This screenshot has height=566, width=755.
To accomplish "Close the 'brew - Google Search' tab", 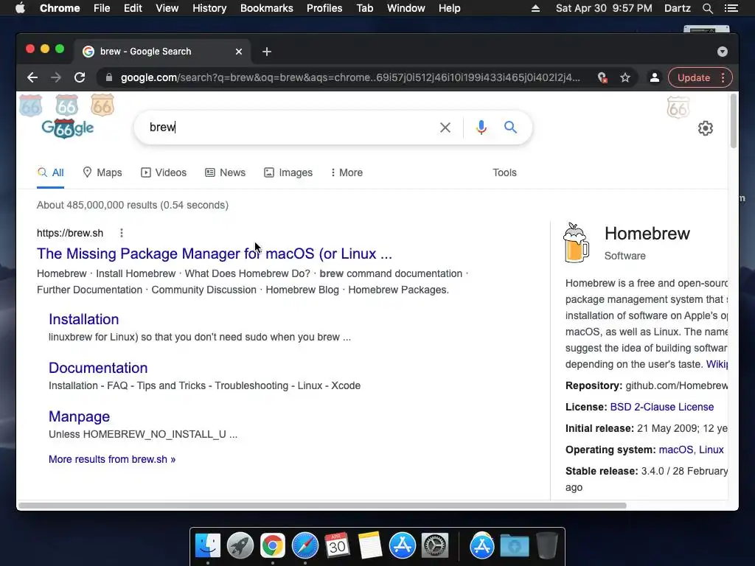I will point(239,52).
